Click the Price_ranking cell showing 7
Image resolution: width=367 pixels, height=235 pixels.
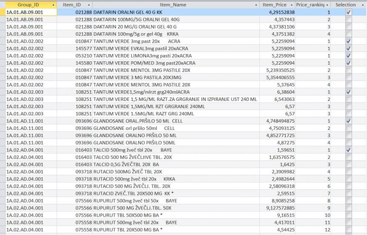[x=313, y=194]
